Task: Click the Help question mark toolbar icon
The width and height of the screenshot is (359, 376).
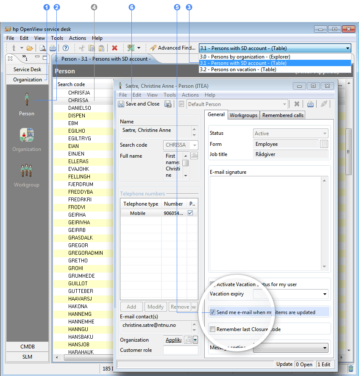Action: click(x=66, y=48)
